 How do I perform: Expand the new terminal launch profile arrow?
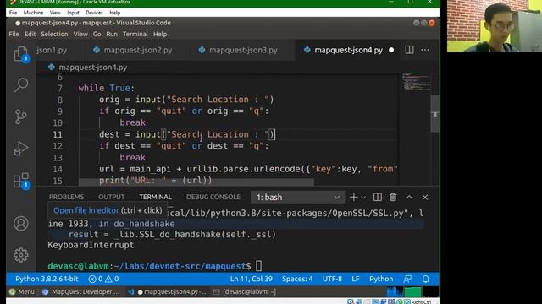363,198
